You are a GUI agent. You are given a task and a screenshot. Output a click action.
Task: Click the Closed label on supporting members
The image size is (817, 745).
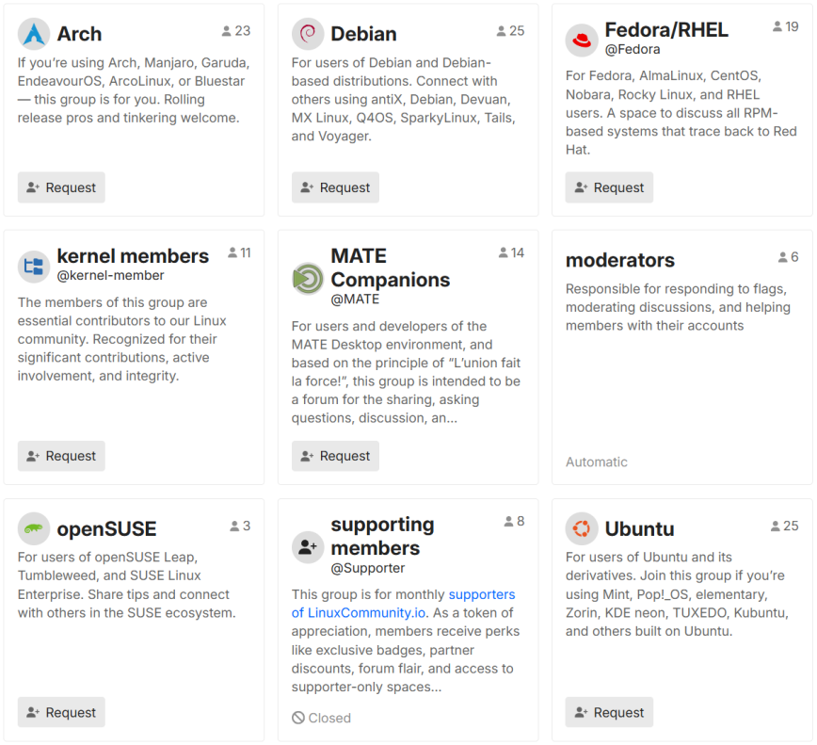tap(321, 717)
